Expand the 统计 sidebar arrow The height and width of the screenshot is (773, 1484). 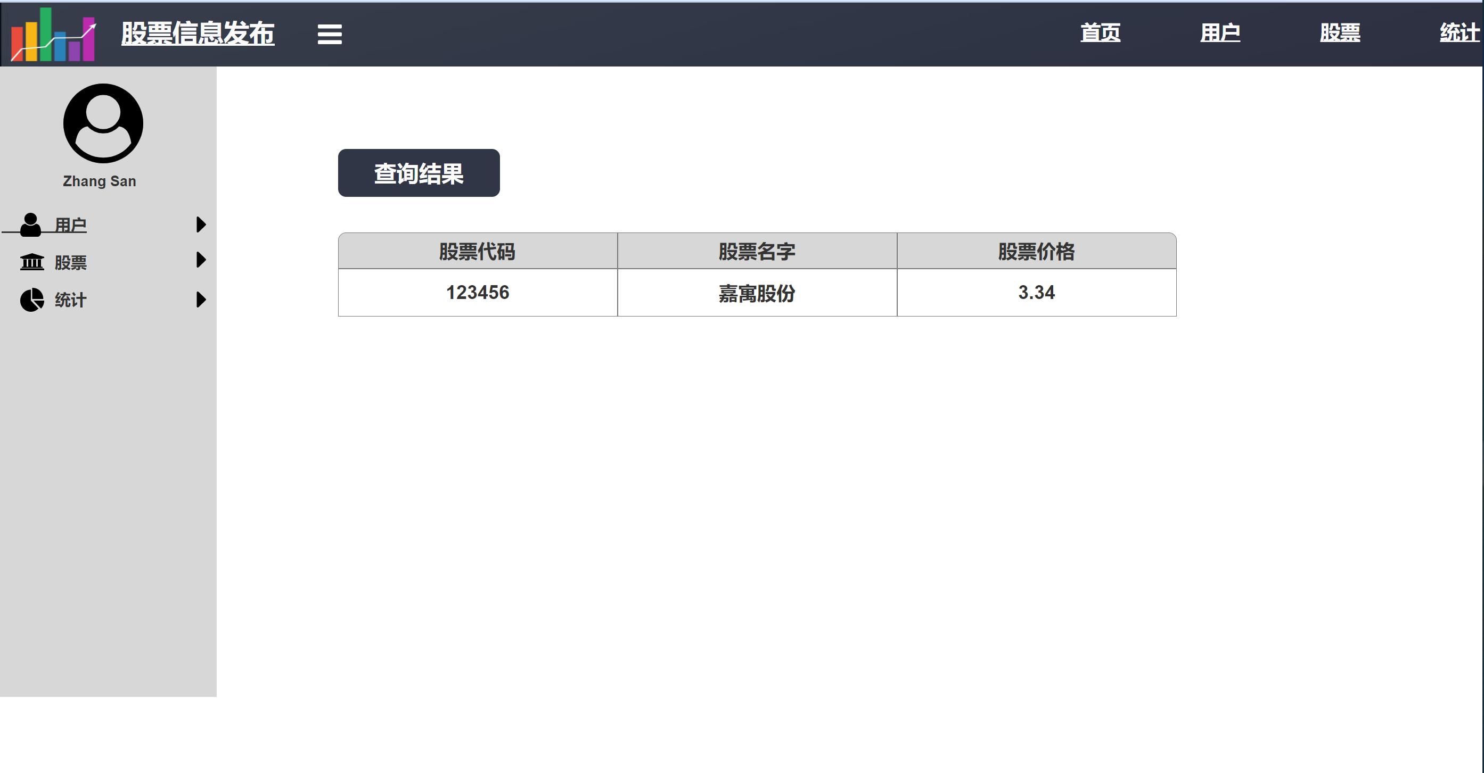pyautogui.click(x=201, y=300)
